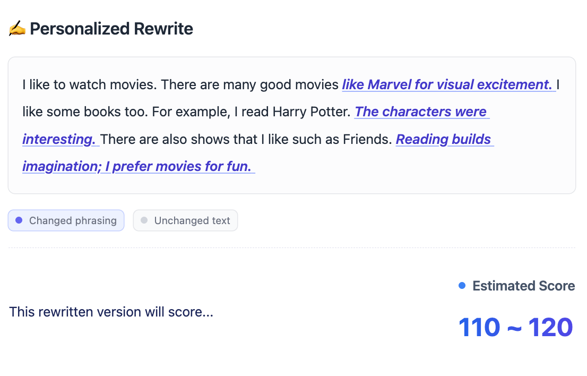Click "This rewritten version will score..." text
This screenshot has height=376, width=587.
111,312
